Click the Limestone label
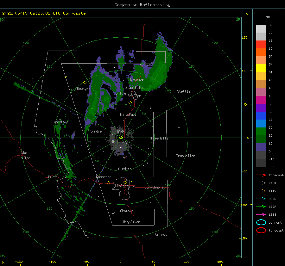 (x=60, y=122)
